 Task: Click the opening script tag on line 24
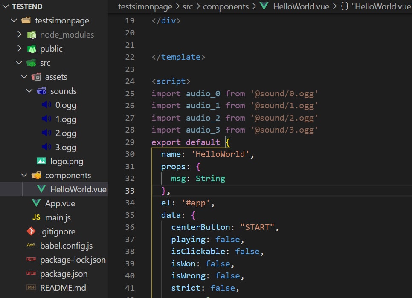[x=171, y=81]
